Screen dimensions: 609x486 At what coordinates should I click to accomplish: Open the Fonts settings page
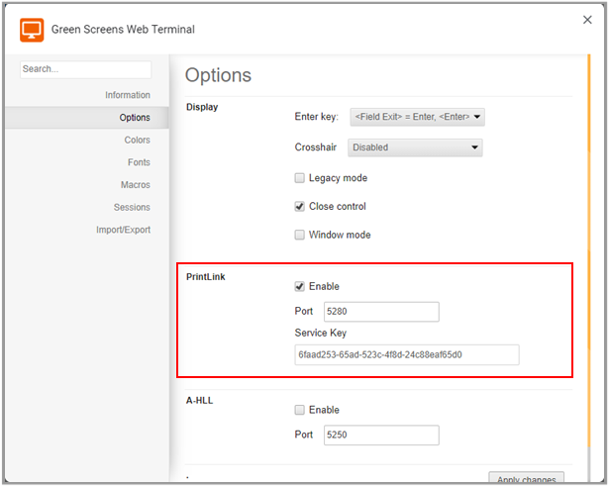click(139, 162)
